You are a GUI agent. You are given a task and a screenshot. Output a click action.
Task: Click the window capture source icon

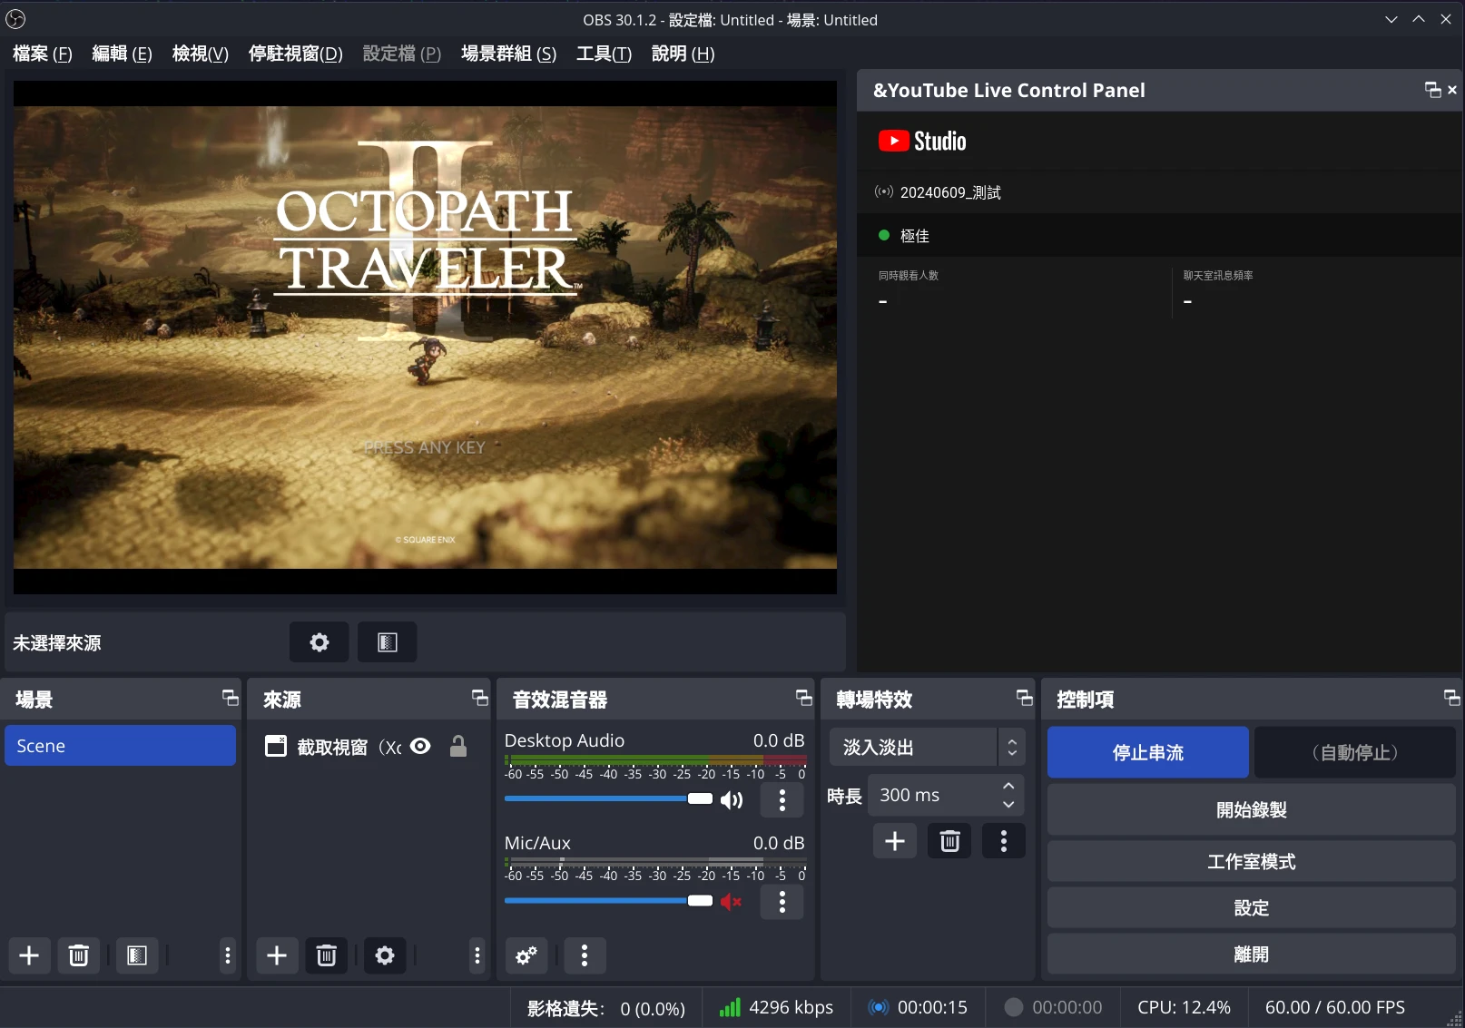(x=276, y=746)
